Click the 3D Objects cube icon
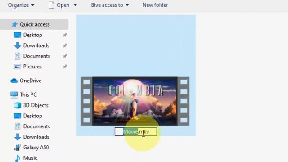 coord(18,105)
